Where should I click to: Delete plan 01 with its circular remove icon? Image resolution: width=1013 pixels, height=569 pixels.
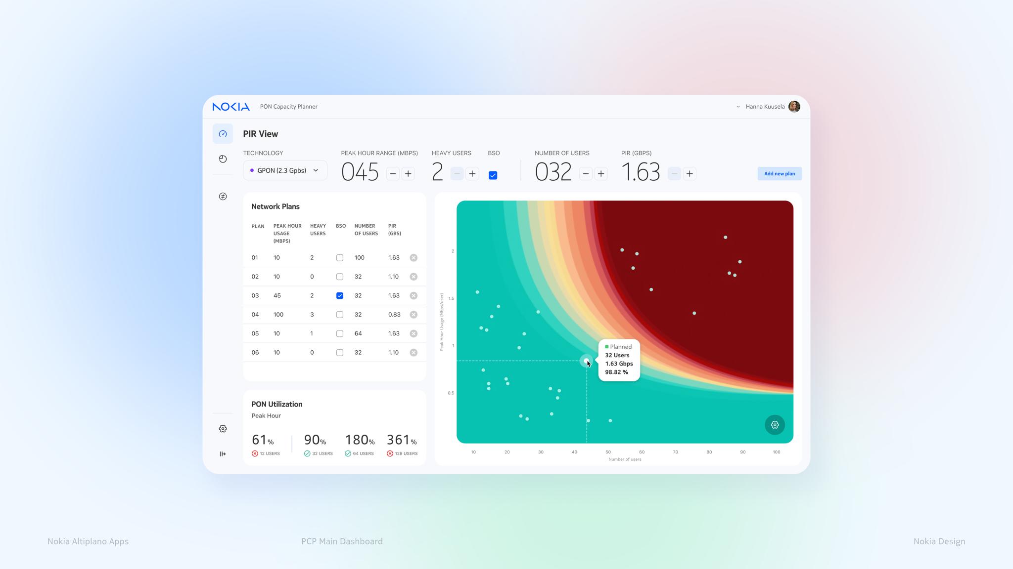click(x=414, y=257)
